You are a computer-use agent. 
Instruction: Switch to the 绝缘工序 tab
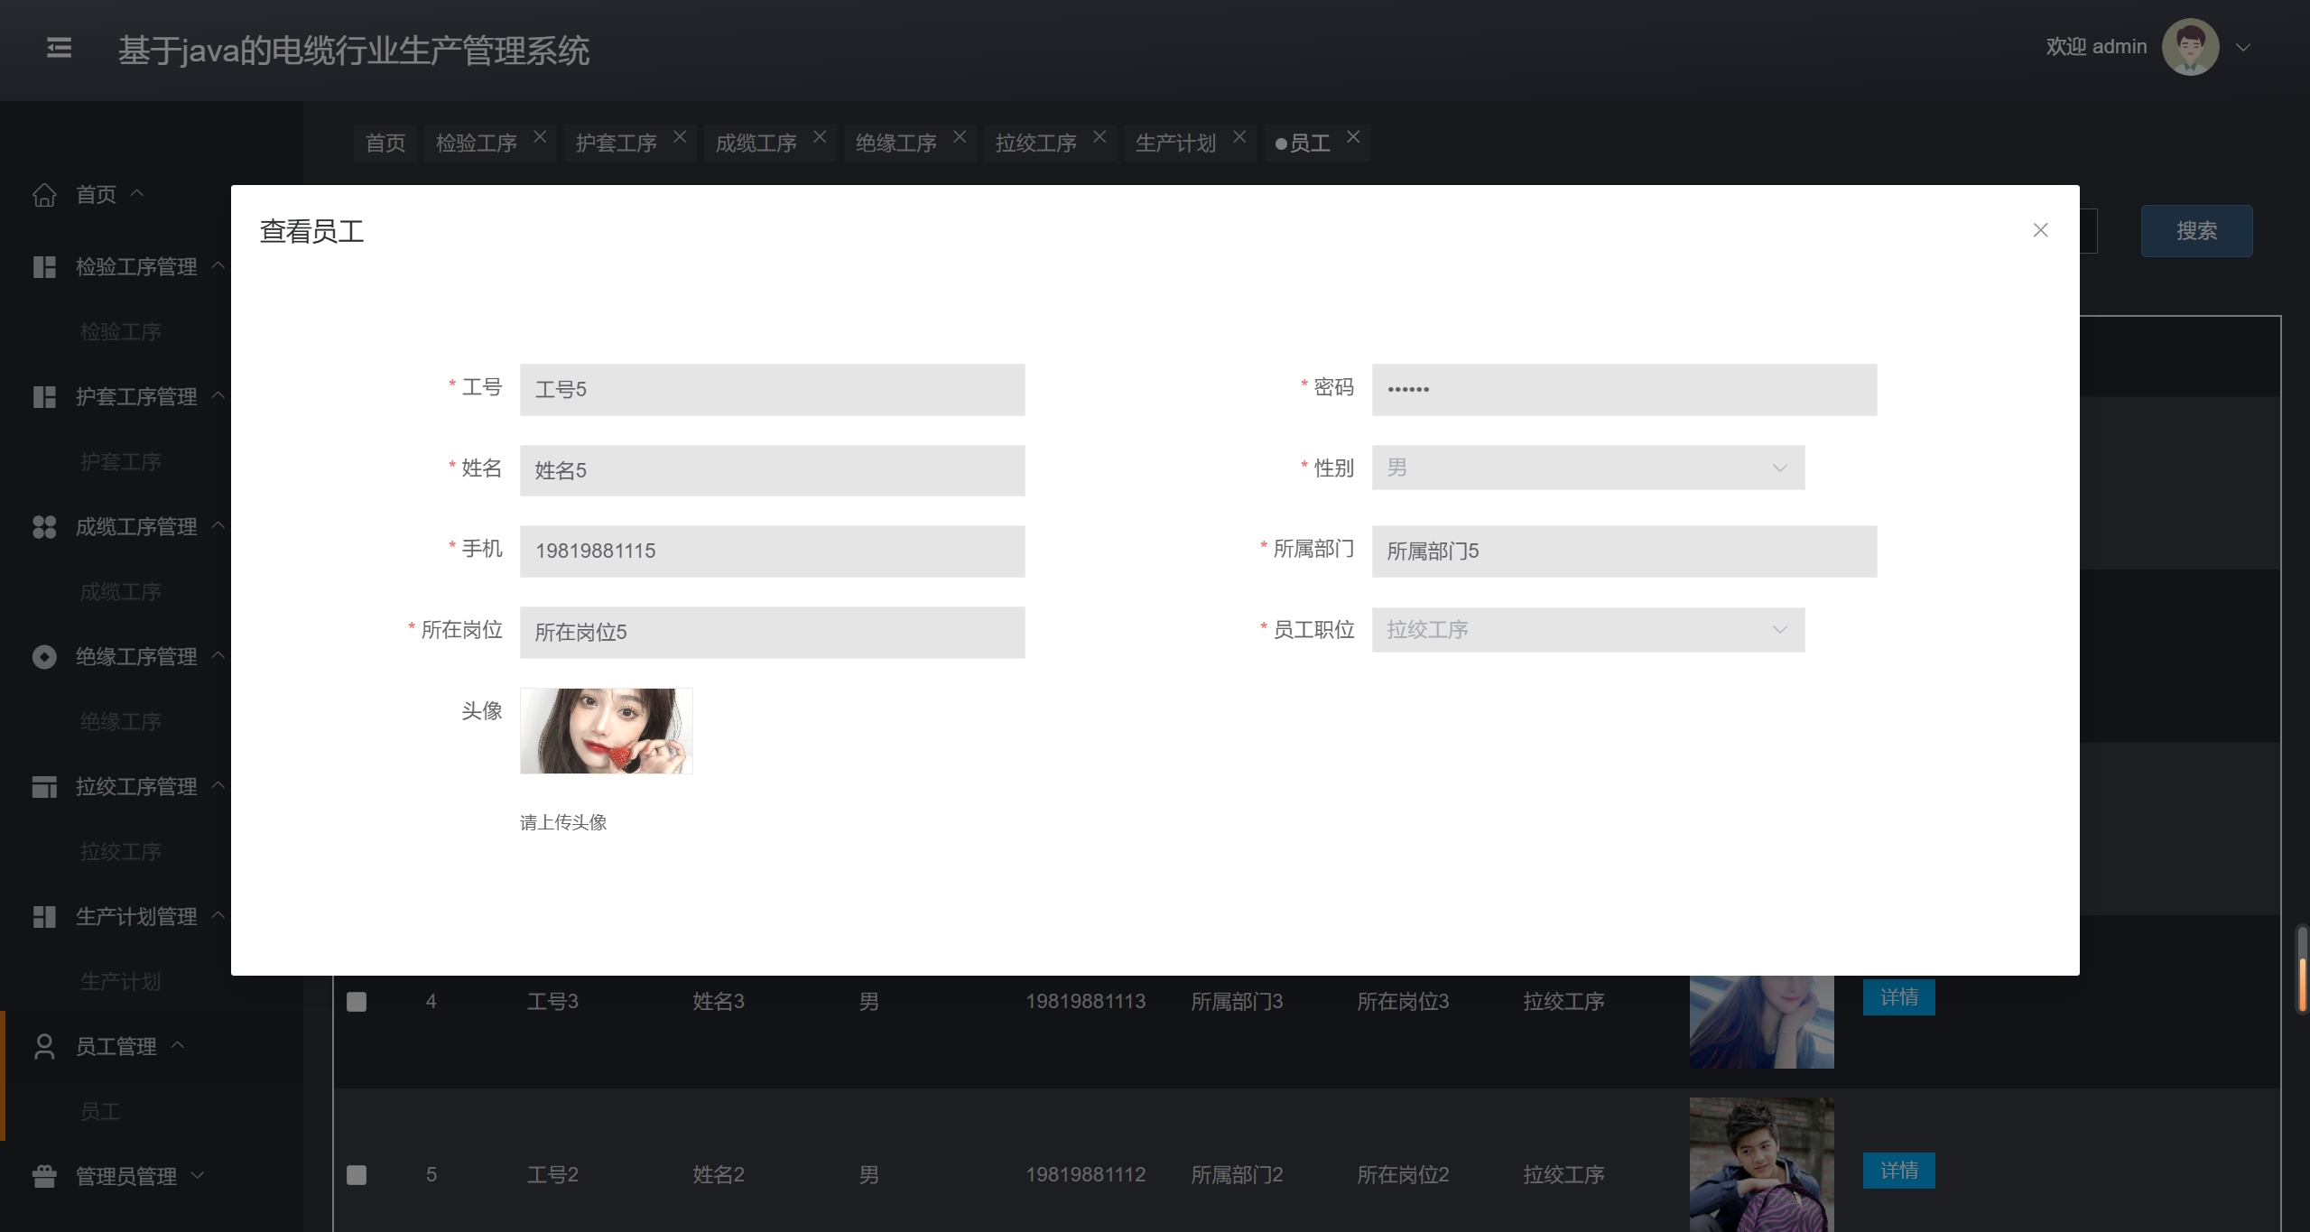(896, 143)
